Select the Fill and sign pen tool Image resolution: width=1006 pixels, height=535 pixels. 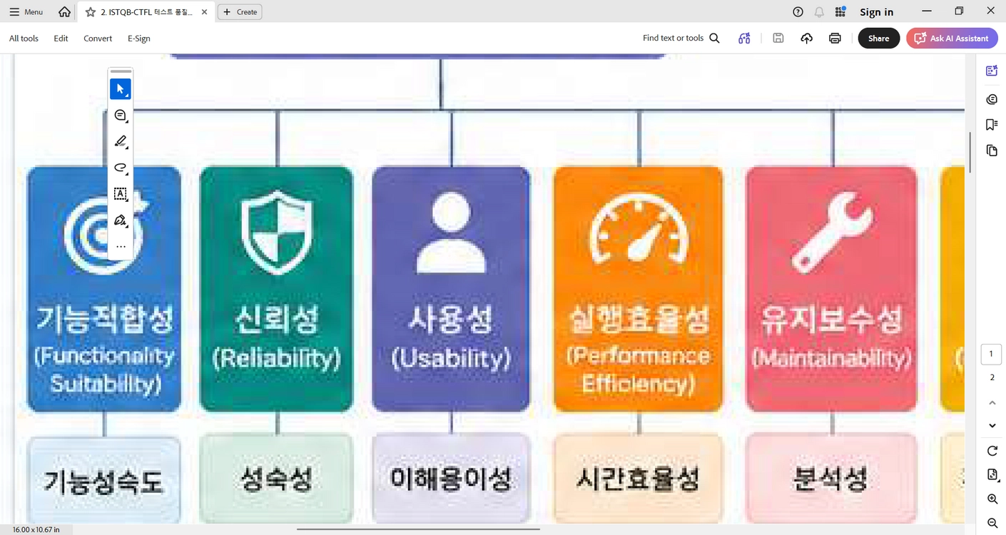click(x=121, y=220)
